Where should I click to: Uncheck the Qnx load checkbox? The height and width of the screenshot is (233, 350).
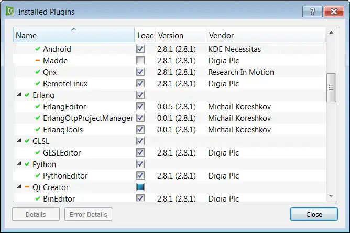coord(140,72)
